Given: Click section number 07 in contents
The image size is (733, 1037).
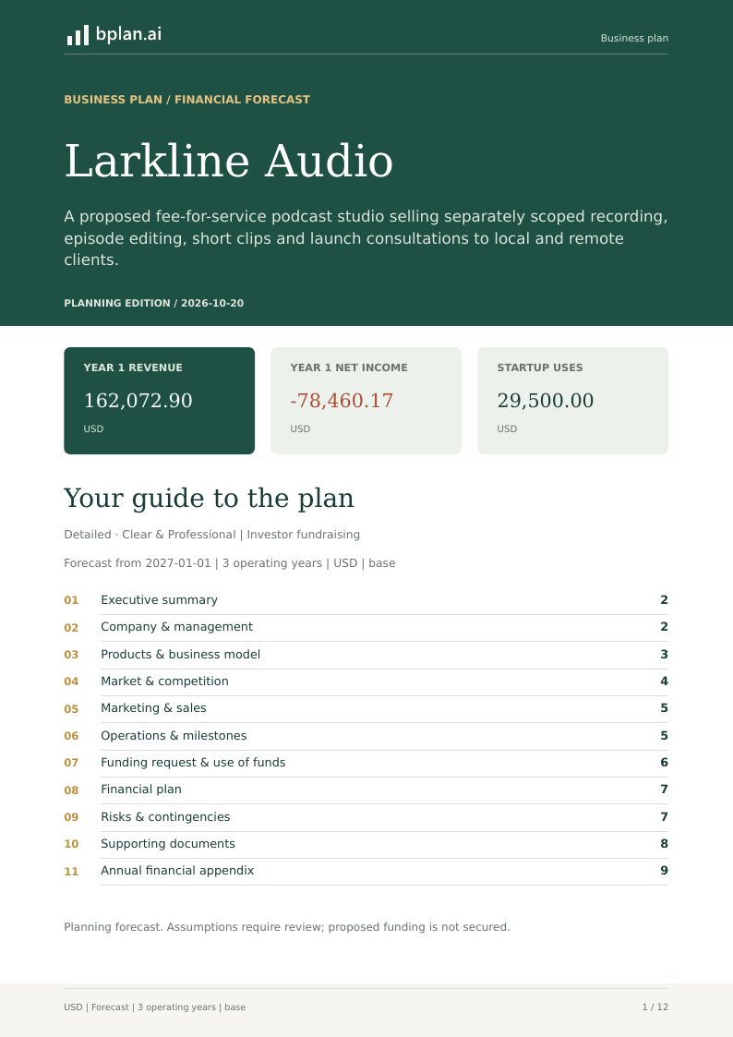Looking at the screenshot, I should (x=71, y=763).
